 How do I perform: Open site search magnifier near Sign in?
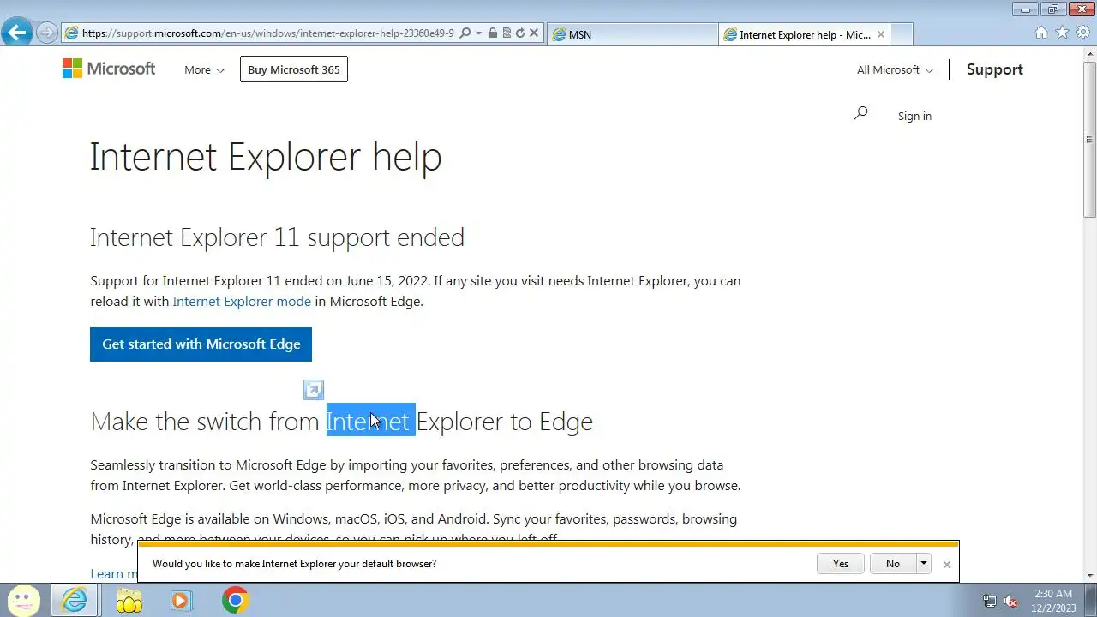tap(860, 113)
